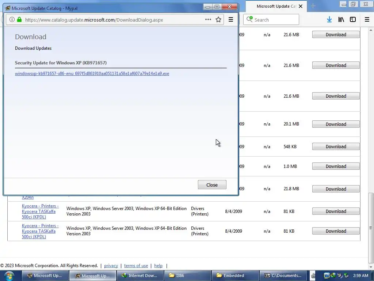Click the on-screen keyboard icon in the taskbar
The height and width of the screenshot is (281, 374).
point(313,276)
